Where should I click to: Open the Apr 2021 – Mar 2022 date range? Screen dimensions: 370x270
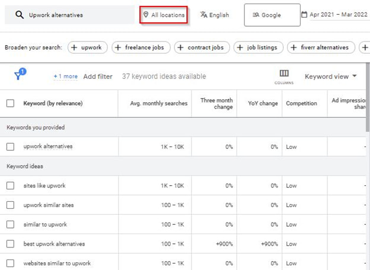pos(338,15)
